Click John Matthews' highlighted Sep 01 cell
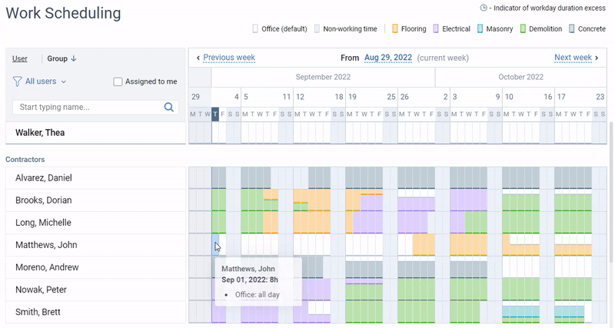Screen dimensions: 615x328 coord(215,245)
